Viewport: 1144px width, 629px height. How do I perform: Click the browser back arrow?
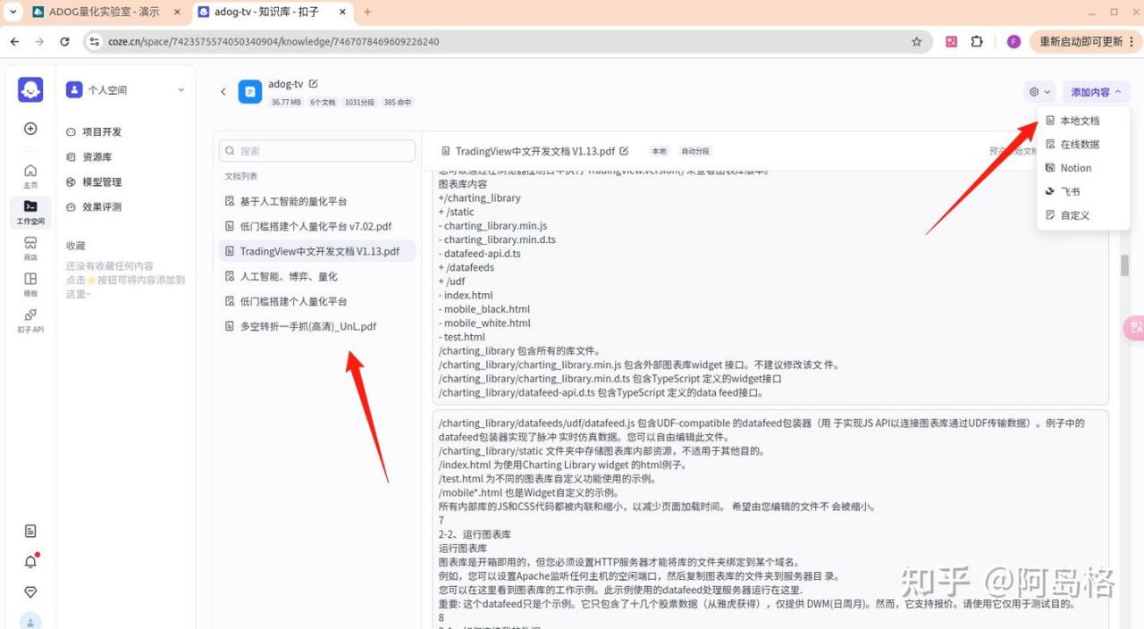[x=15, y=41]
